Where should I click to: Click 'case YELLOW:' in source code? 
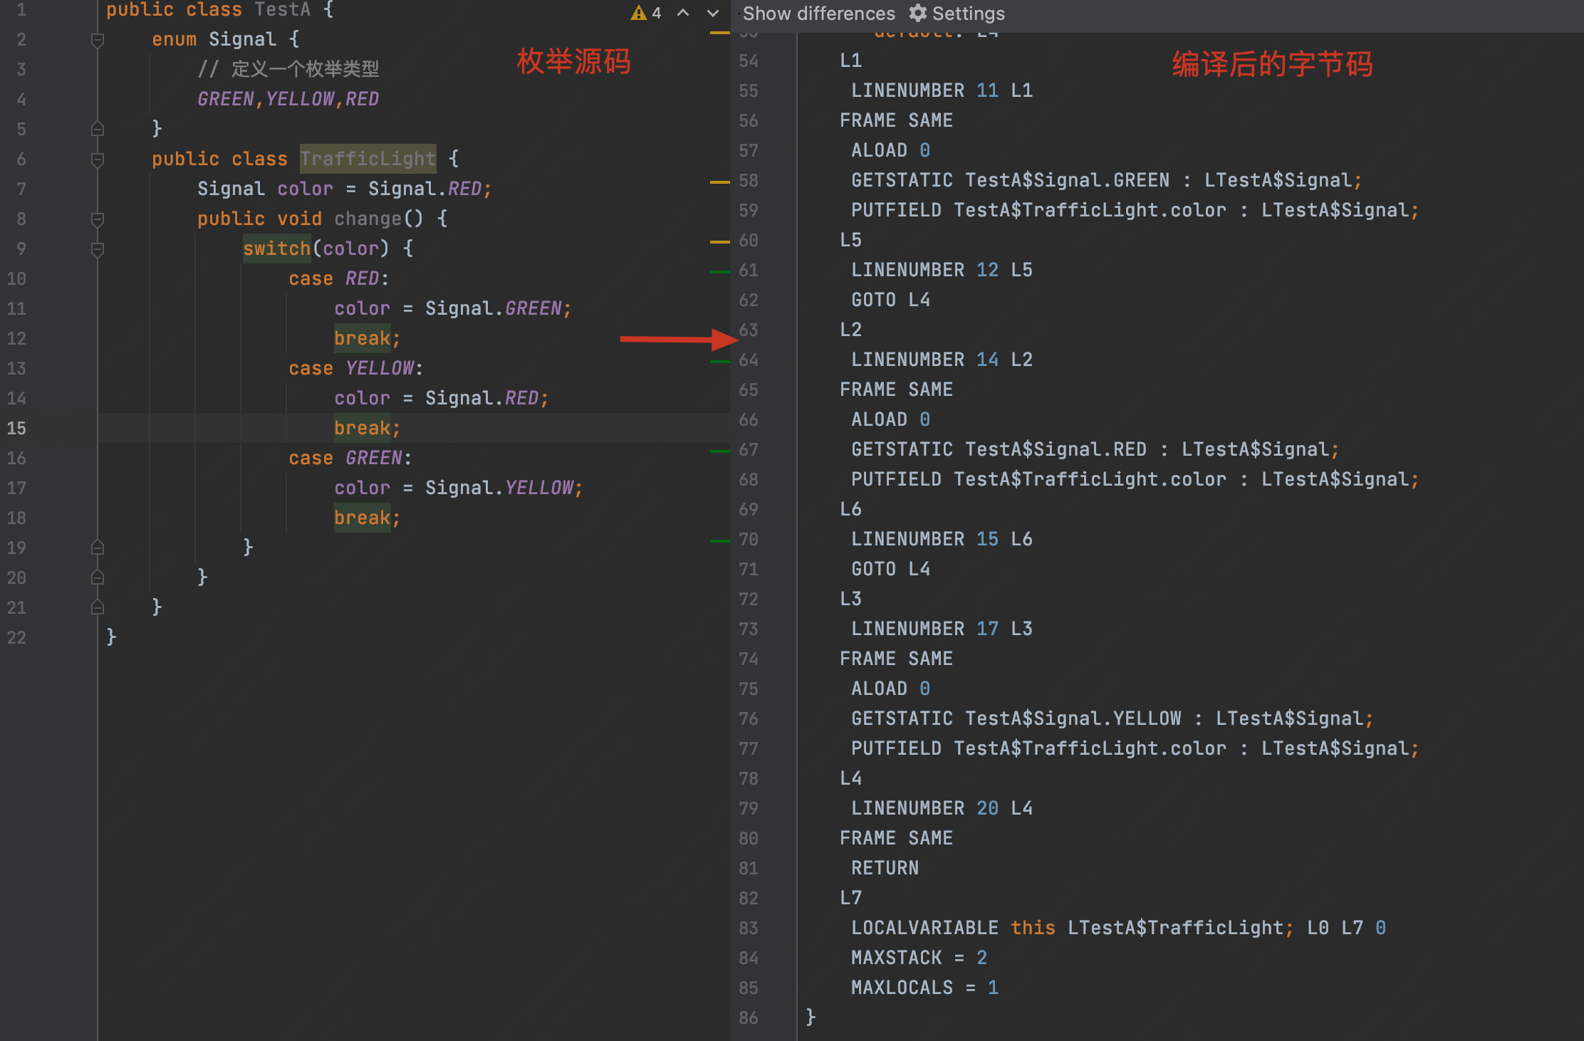coord(355,368)
